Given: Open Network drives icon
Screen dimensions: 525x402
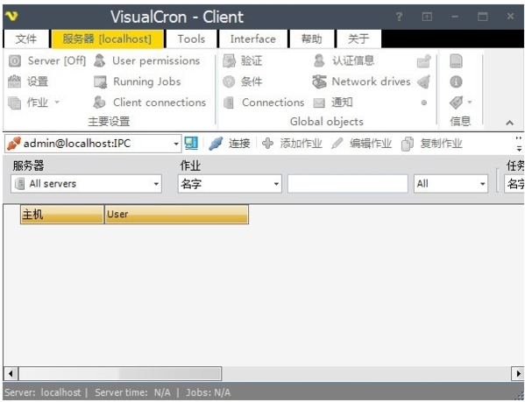Looking at the screenshot, I should point(319,81).
